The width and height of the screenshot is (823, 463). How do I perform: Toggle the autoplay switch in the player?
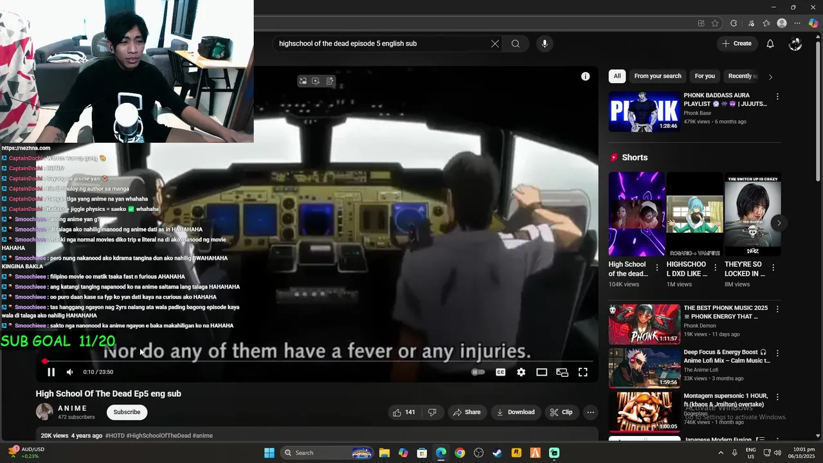point(478,372)
